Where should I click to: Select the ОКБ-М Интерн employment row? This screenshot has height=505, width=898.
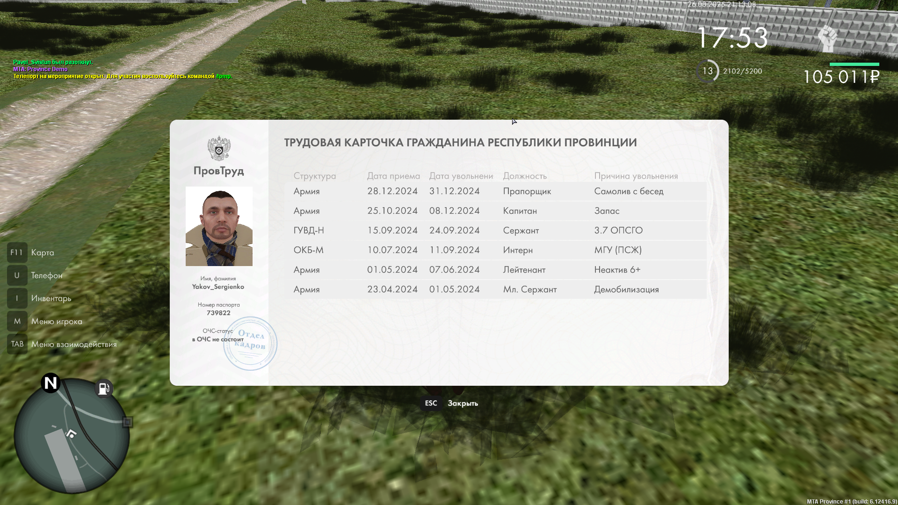495,250
